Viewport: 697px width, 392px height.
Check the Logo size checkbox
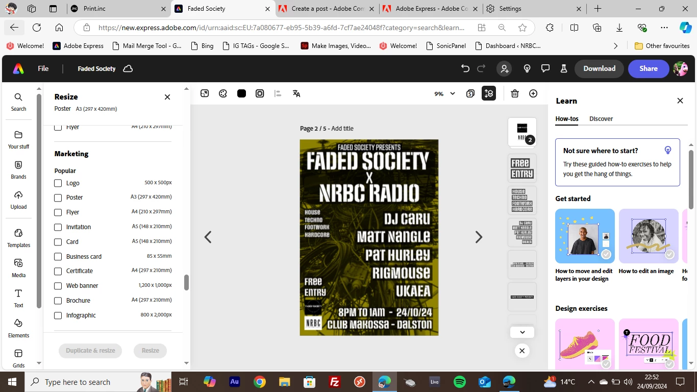pyautogui.click(x=58, y=183)
